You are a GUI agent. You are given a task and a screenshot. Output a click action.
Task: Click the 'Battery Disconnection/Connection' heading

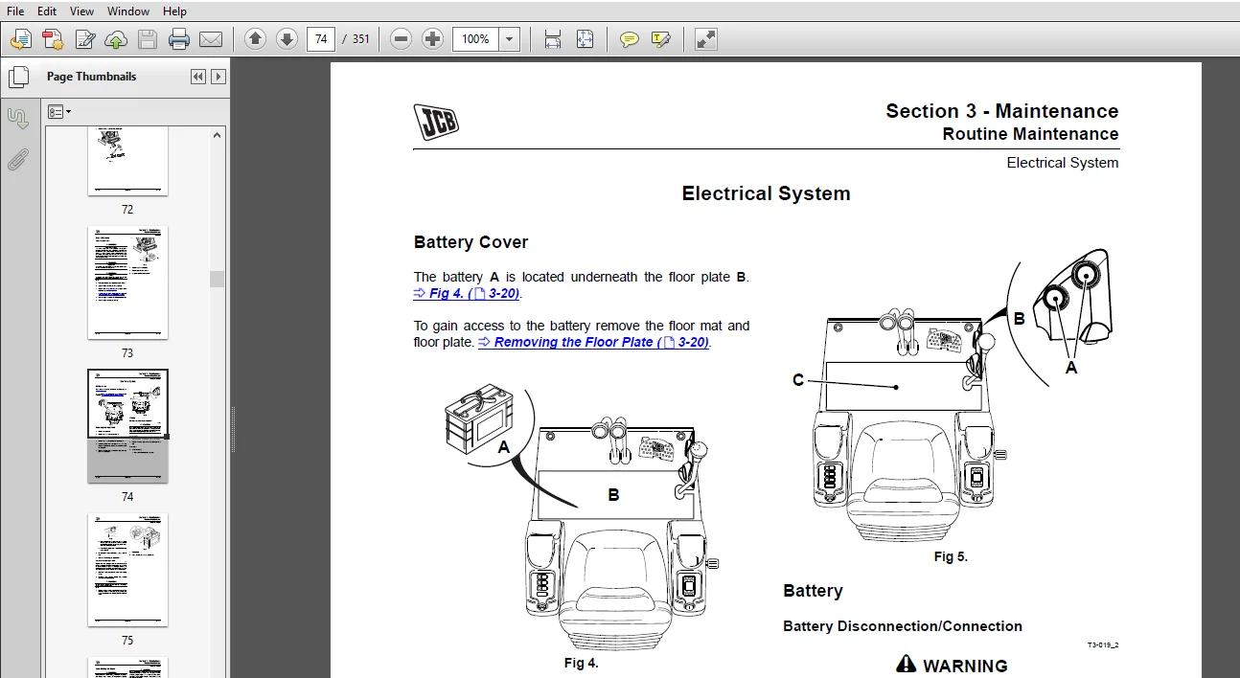tap(903, 626)
